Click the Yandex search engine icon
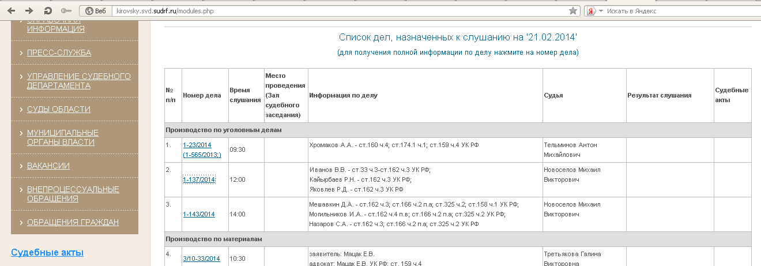Screen dimensions: 761x266 click(590, 11)
